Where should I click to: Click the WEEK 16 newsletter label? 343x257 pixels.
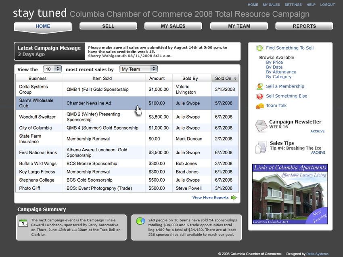(x=278, y=127)
